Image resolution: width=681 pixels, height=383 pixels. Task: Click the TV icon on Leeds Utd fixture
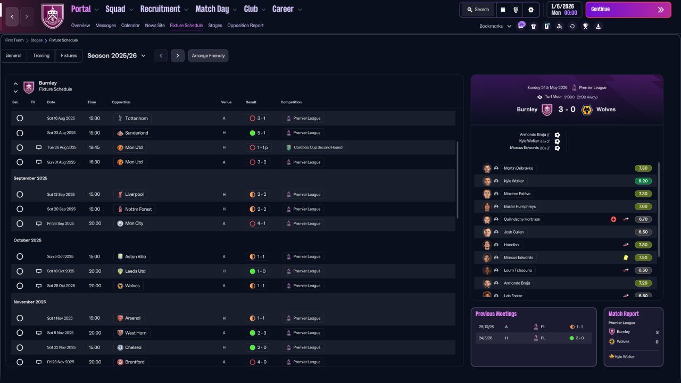point(39,271)
